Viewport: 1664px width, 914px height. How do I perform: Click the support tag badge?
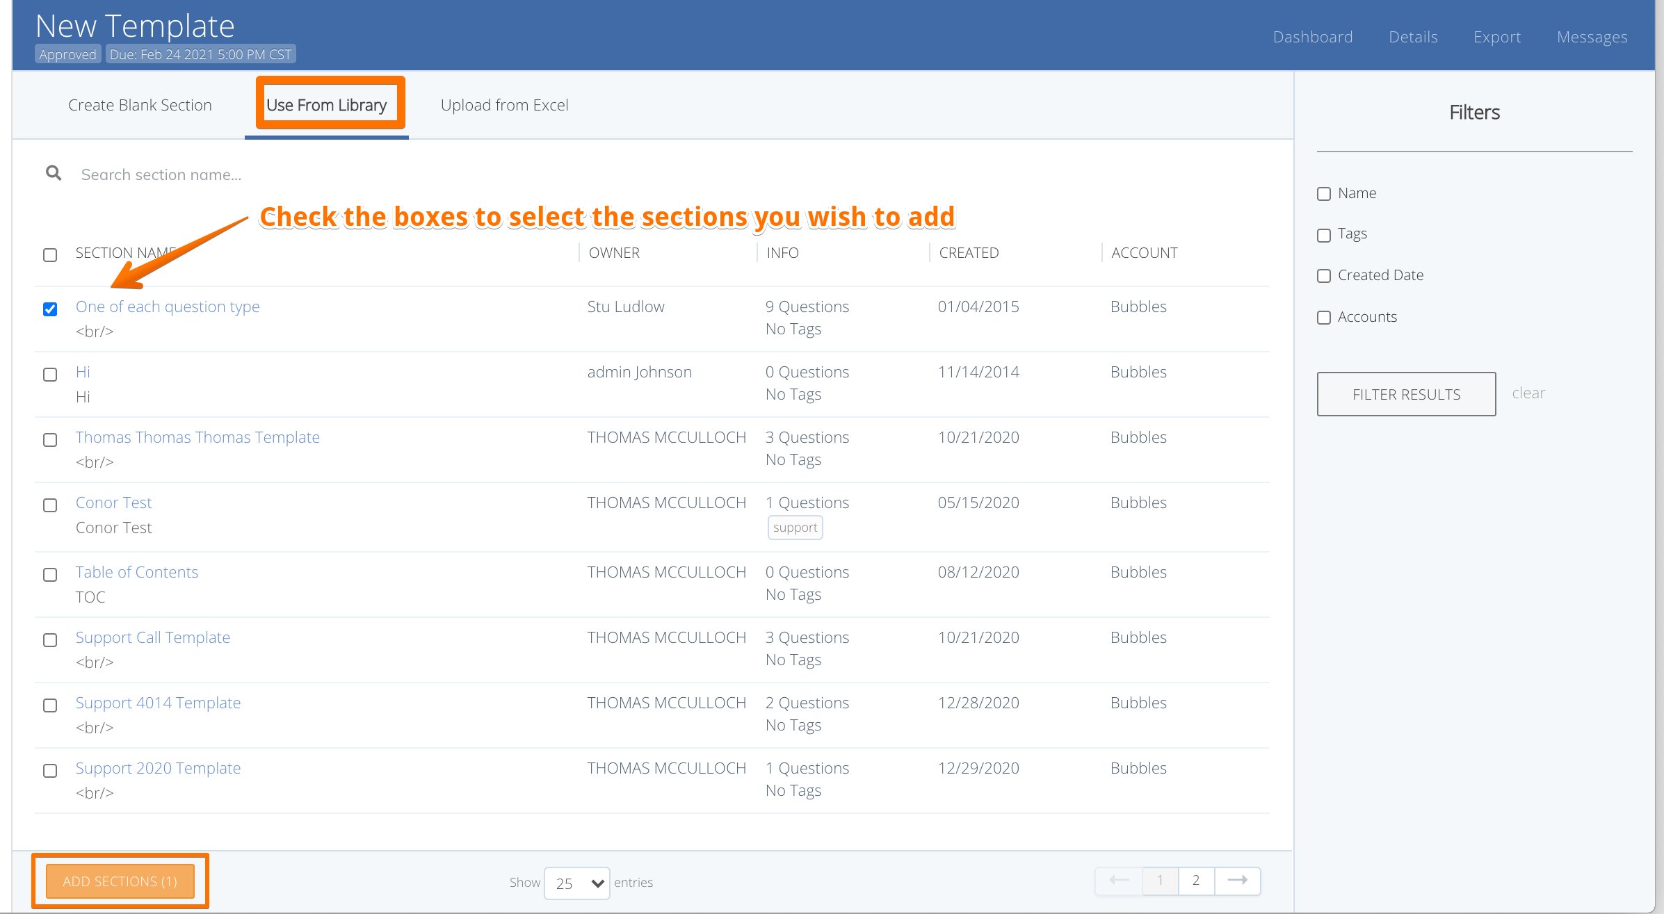[795, 528]
